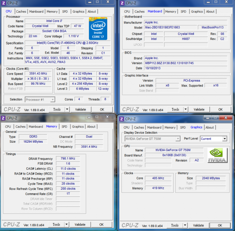Image resolution: width=235 pixels, height=231 pixels.
Task: Click Core Speed value 3591.43 MHz
Action: (38, 74)
